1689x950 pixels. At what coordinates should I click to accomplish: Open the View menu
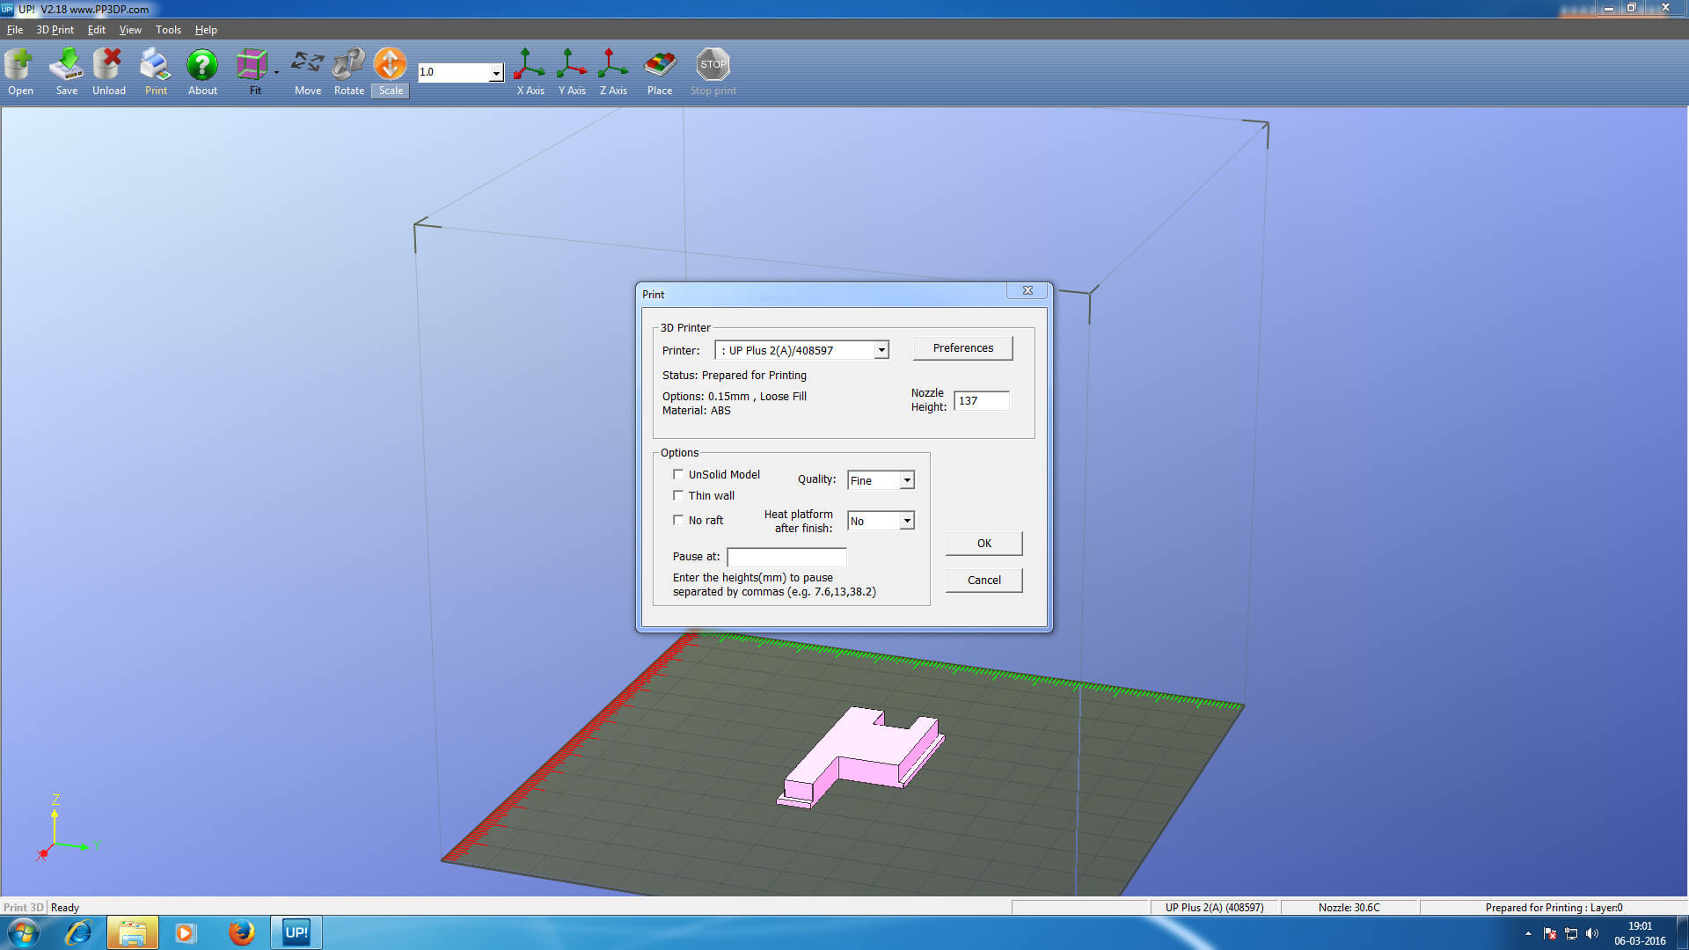coord(130,30)
